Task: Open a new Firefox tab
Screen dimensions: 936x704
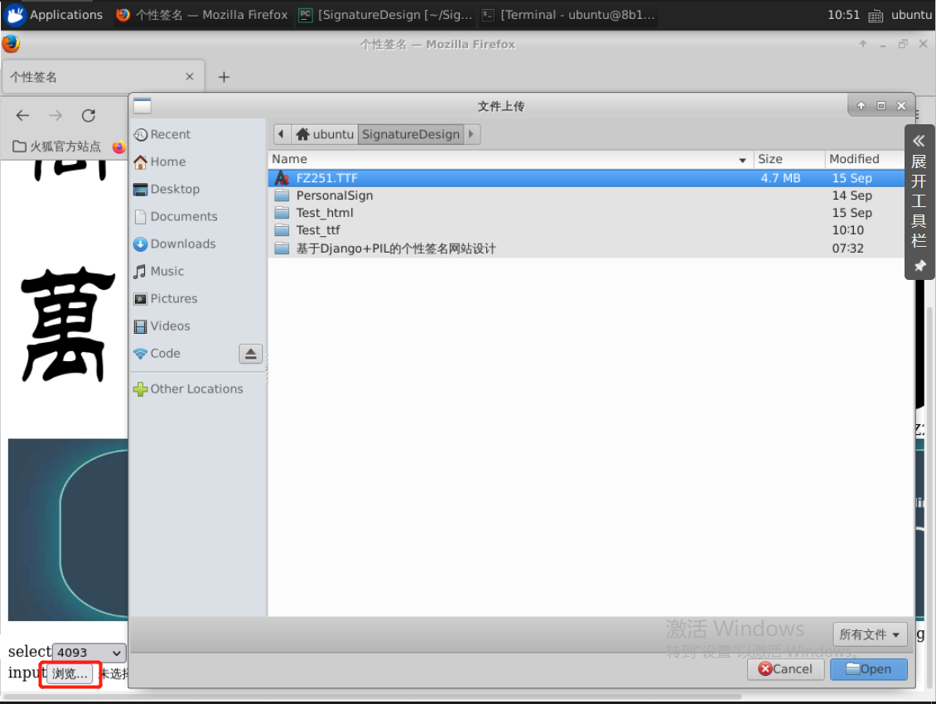Action: pyautogui.click(x=224, y=77)
